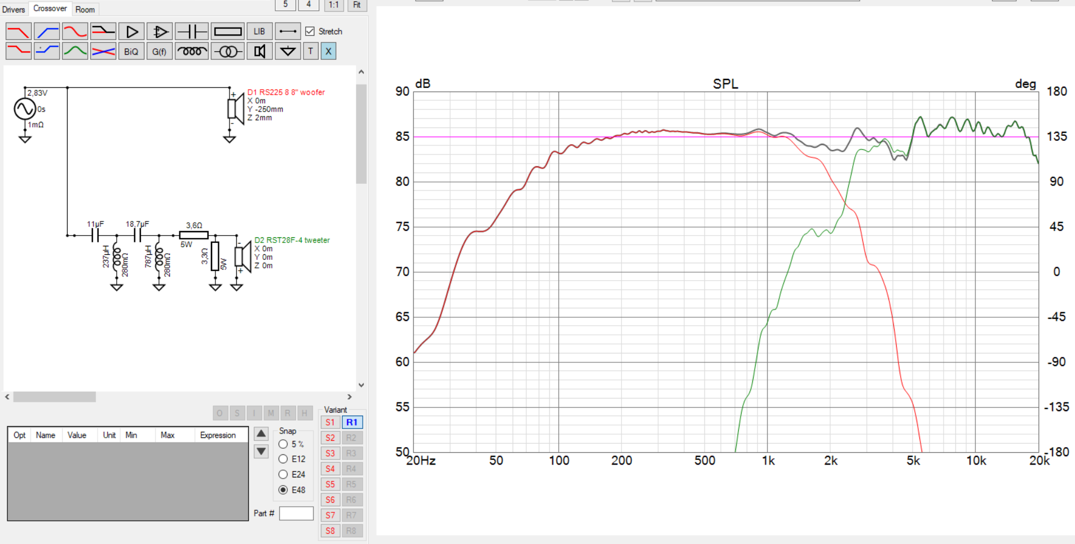Save variant to slot S2

point(331,438)
